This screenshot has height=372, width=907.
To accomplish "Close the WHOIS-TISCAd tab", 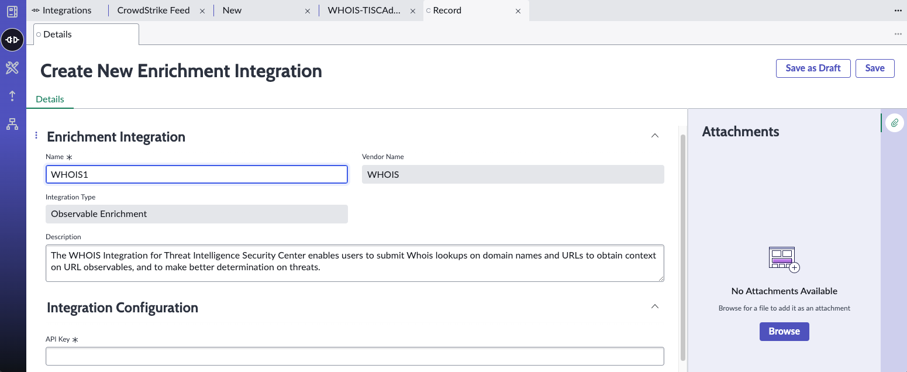I will tap(413, 11).
